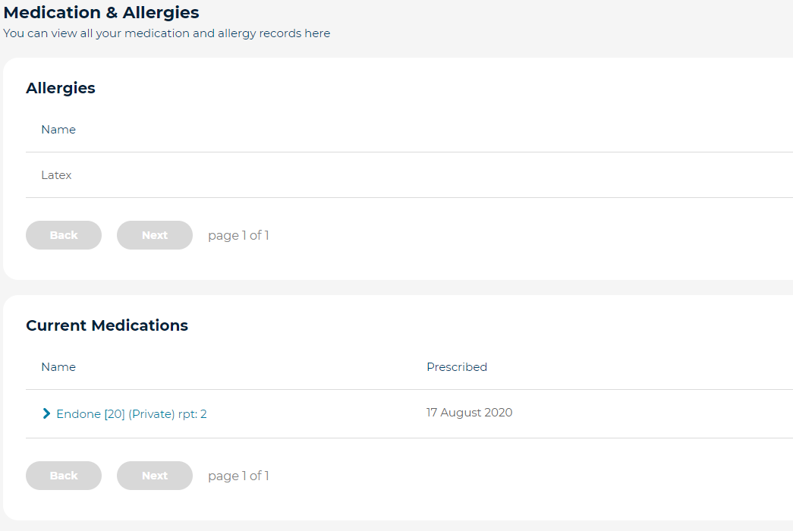Click the Allergies section header
Image resolution: width=793 pixels, height=531 pixels.
tap(61, 88)
